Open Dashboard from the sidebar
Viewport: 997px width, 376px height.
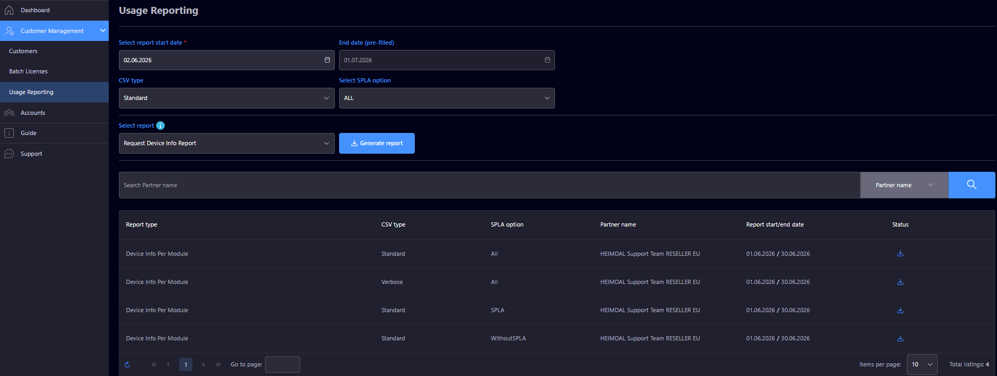click(54, 10)
